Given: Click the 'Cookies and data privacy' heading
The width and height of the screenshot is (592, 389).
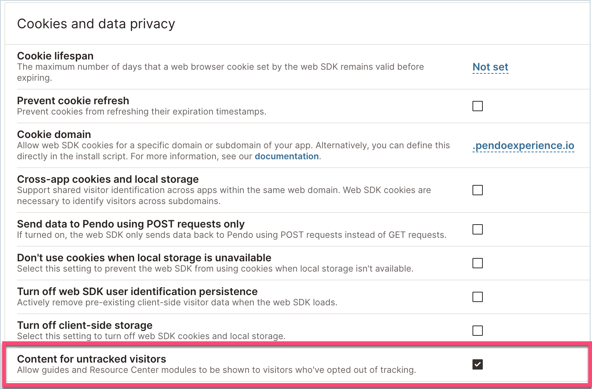Looking at the screenshot, I should (96, 24).
